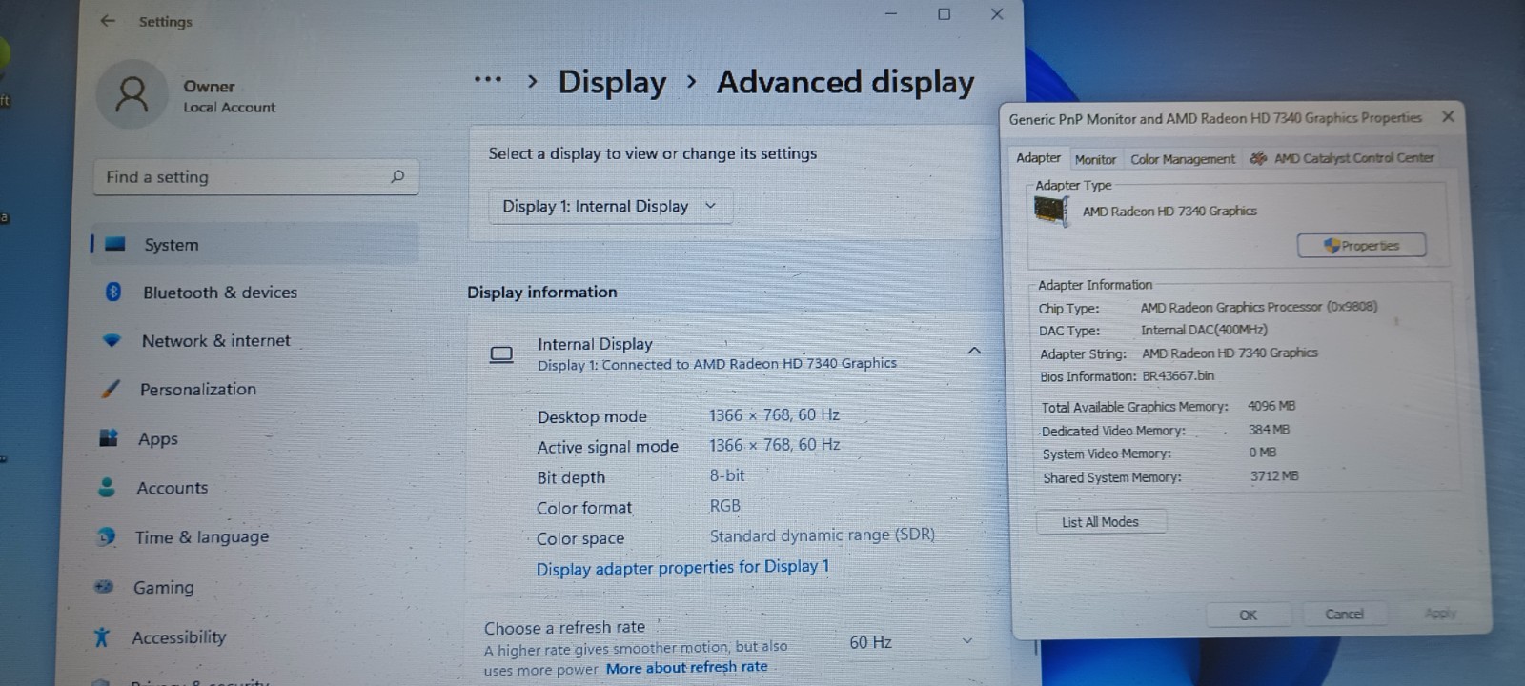Open the 60 Hz refresh rate dropdown
Viewport: 1525px width, 686px height.
pos(910,642)
